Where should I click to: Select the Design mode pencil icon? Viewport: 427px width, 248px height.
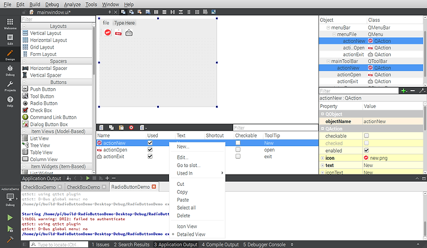pos(10,54)
